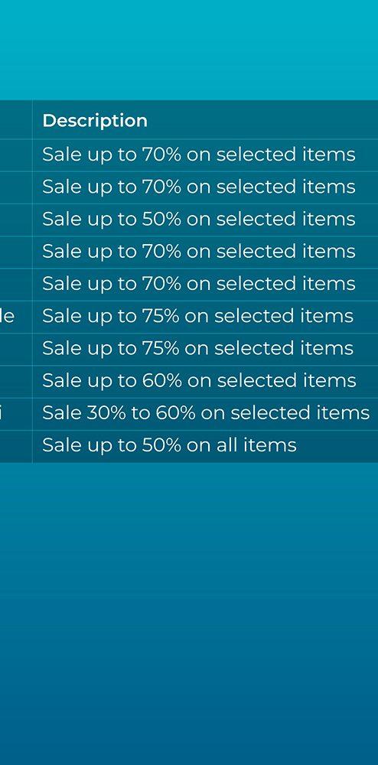Click the empty gradient area below the table

(x=189, y=610)
